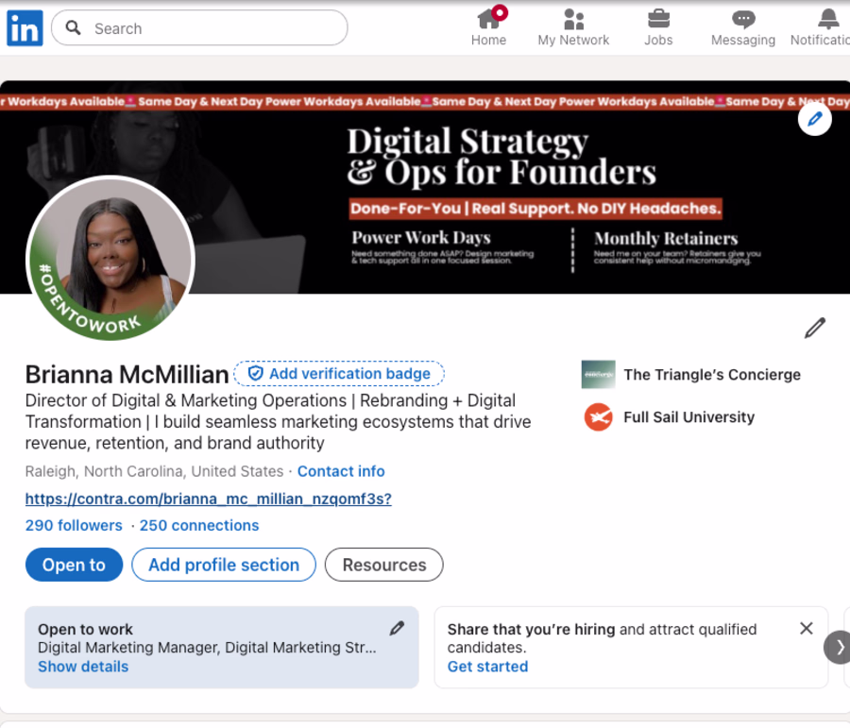Image resolution: width=850 pixels, height=728 pixels.
Task: Edit Open to work card pencil icon
Action: (x=397, y=628)
